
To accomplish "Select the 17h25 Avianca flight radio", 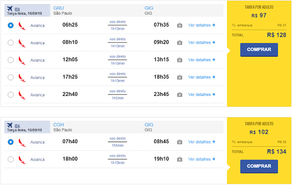I will click(11, 77).
